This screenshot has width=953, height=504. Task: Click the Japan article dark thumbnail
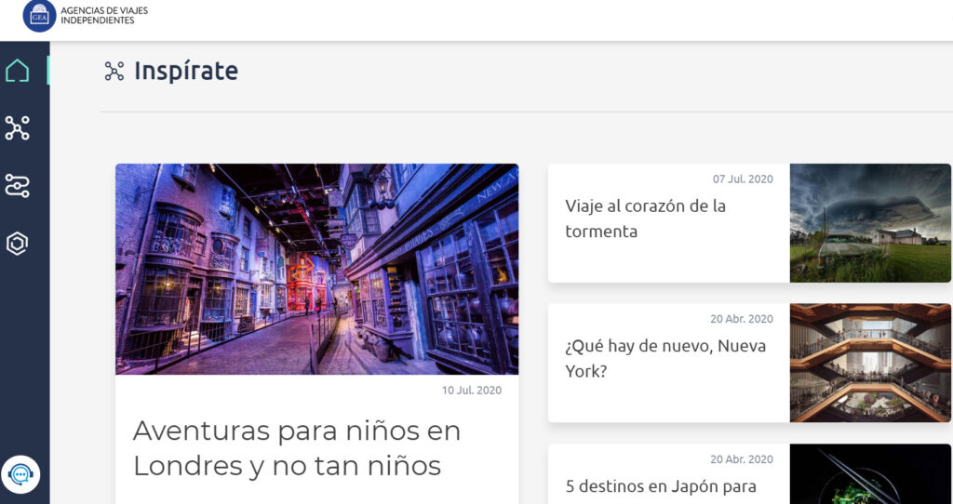(870, 474)
